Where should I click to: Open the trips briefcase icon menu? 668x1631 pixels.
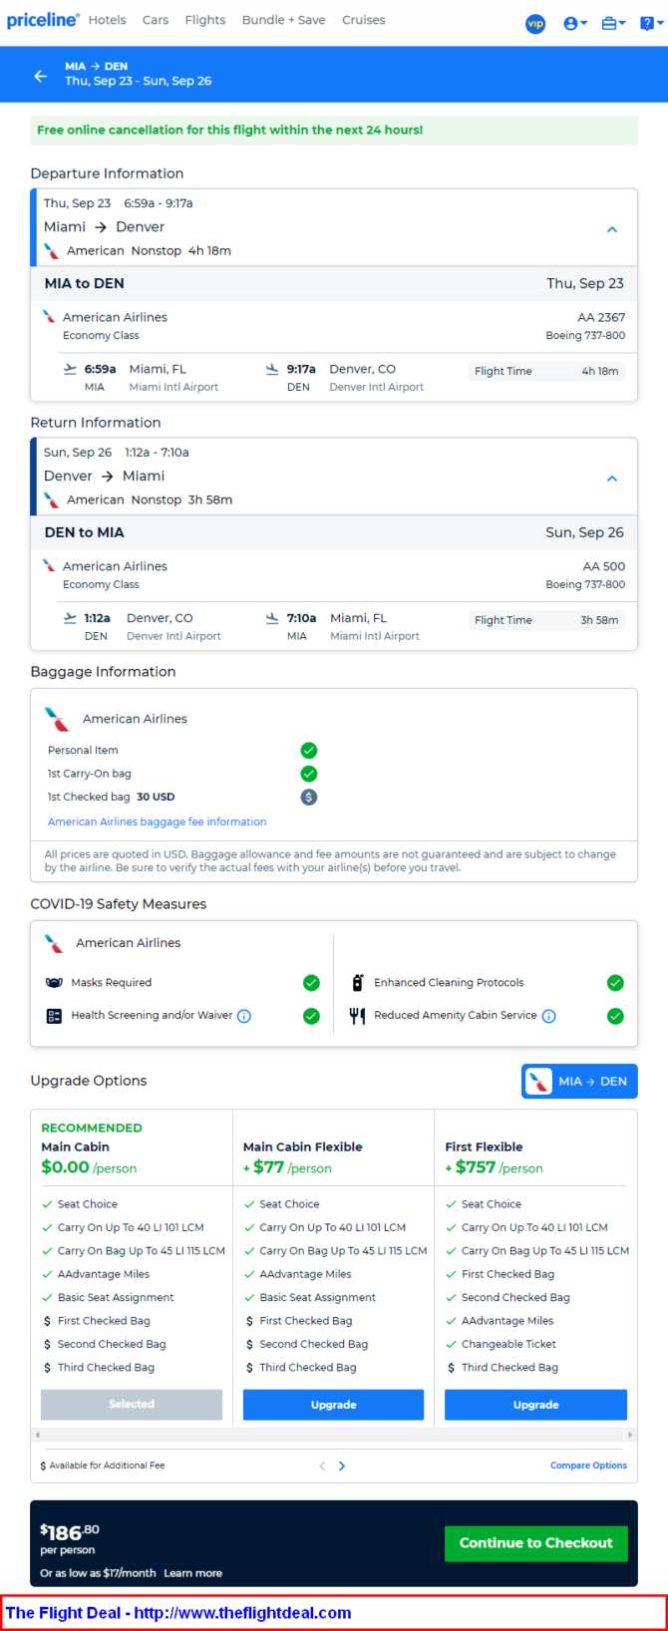click(x=613, y=23)
